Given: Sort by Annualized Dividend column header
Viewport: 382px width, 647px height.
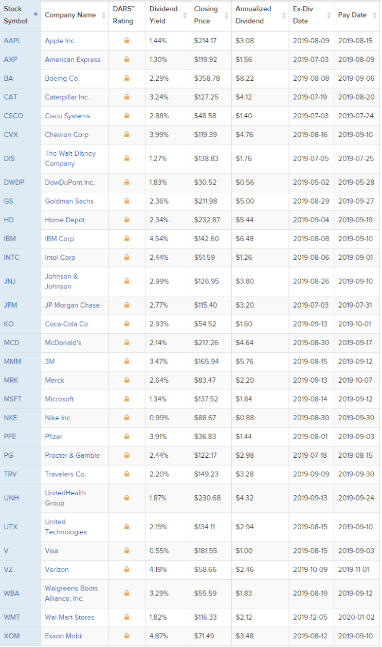Looking at the screenshot, I should [260, 15].
